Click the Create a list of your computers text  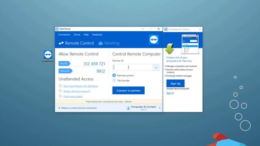tap(179, 59)
